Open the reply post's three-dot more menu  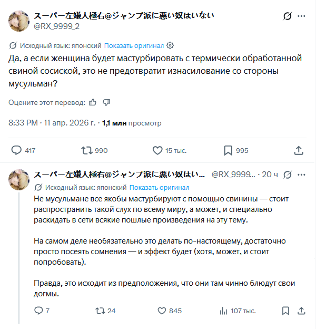point(302,175)
